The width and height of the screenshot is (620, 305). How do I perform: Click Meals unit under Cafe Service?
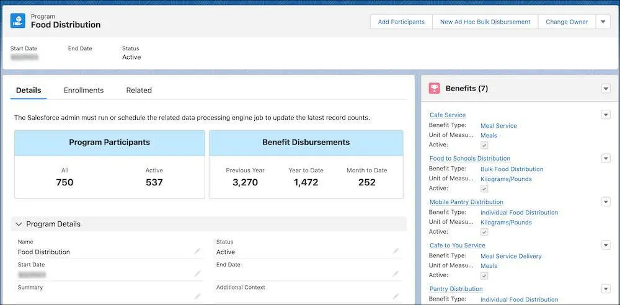click(x=489, y=135)
